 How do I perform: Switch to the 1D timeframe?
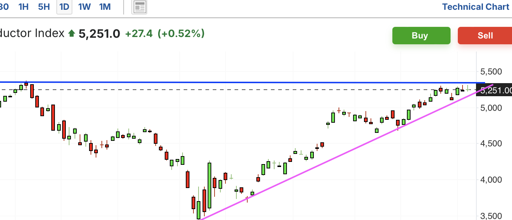pyautogui.click(x=64, y=7)
